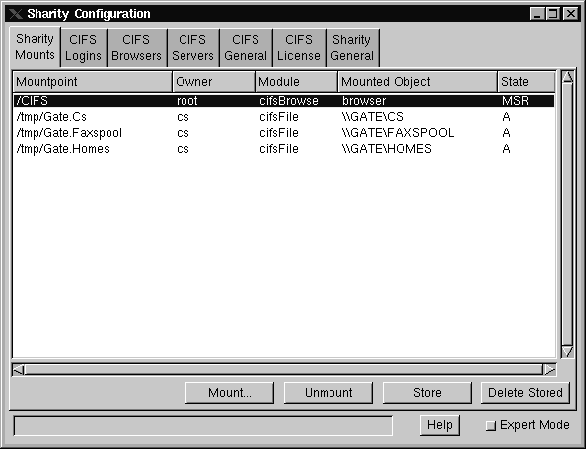
Task: Click the MSR state cell
Action: point(515,101)
